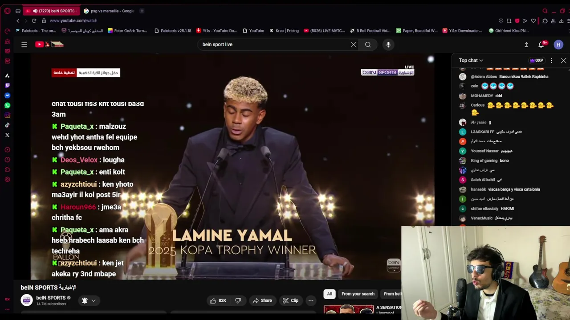
Task: Like the video with 82K likes
Action: point(218,300)
